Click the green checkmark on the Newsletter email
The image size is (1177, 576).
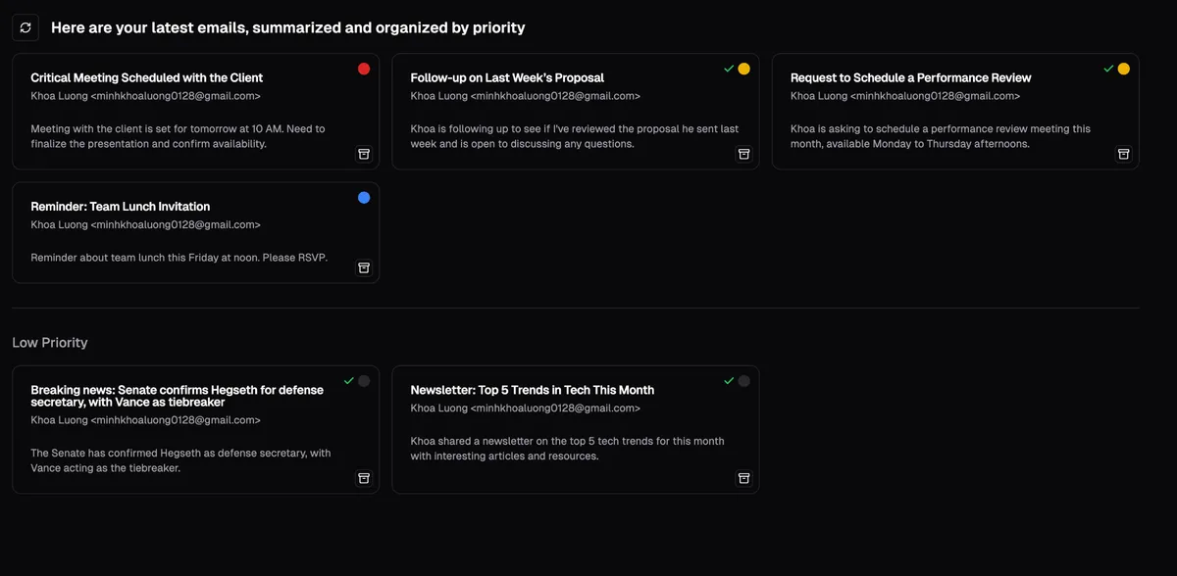point(728,380)
